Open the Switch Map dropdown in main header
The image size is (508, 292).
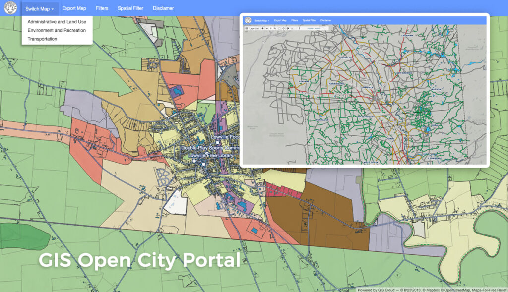(x=40, y=9)
